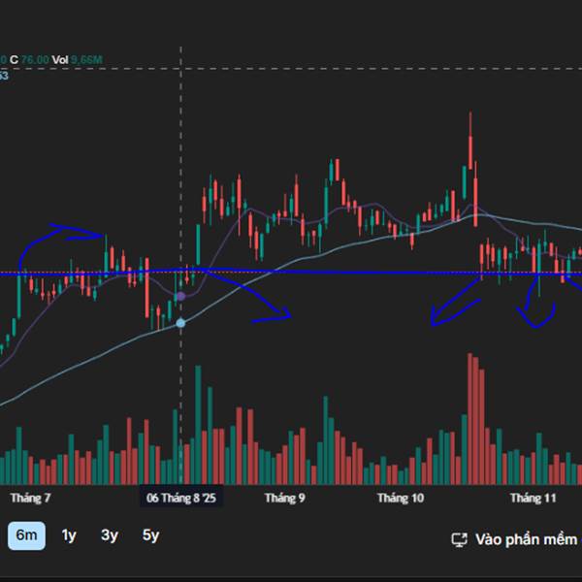Click the monitor icon beside Vào phần mềm
Screen dimensions: 582x582
pos(461,539)
